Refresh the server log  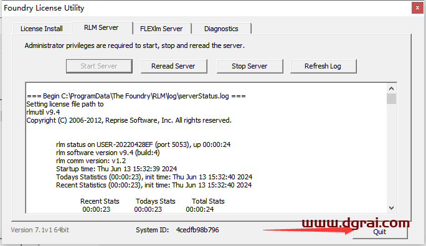tap(323, 66)
